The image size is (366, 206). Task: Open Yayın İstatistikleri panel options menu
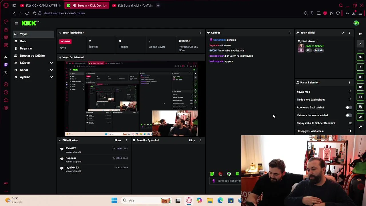point(201,33)
